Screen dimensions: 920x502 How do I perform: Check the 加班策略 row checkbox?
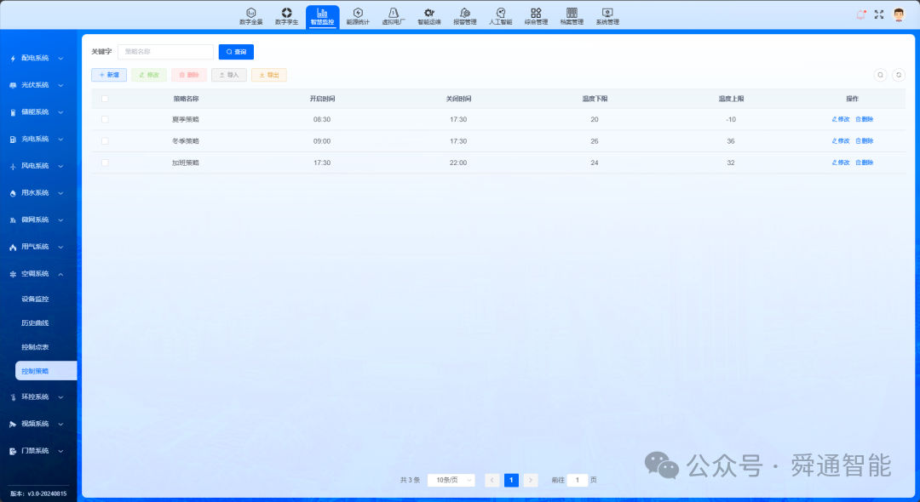click(x=105, y=163)
